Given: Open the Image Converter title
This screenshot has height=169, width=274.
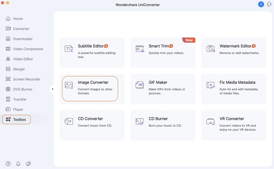Looking at the screenshot, I should [x=93, y=82].
